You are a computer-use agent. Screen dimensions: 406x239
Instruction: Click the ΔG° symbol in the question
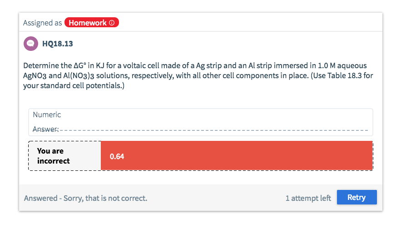80,65
